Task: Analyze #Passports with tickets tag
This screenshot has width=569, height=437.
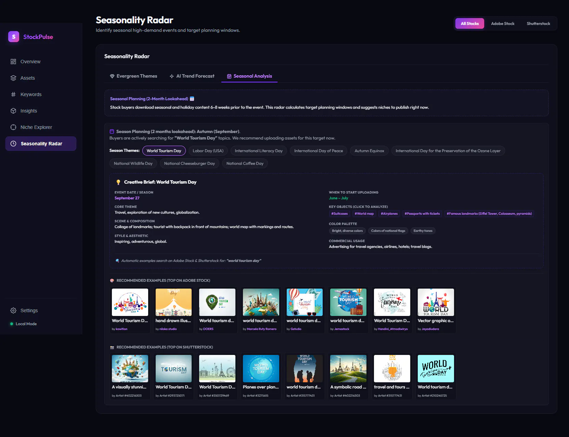Action: (x=422, y=214)
